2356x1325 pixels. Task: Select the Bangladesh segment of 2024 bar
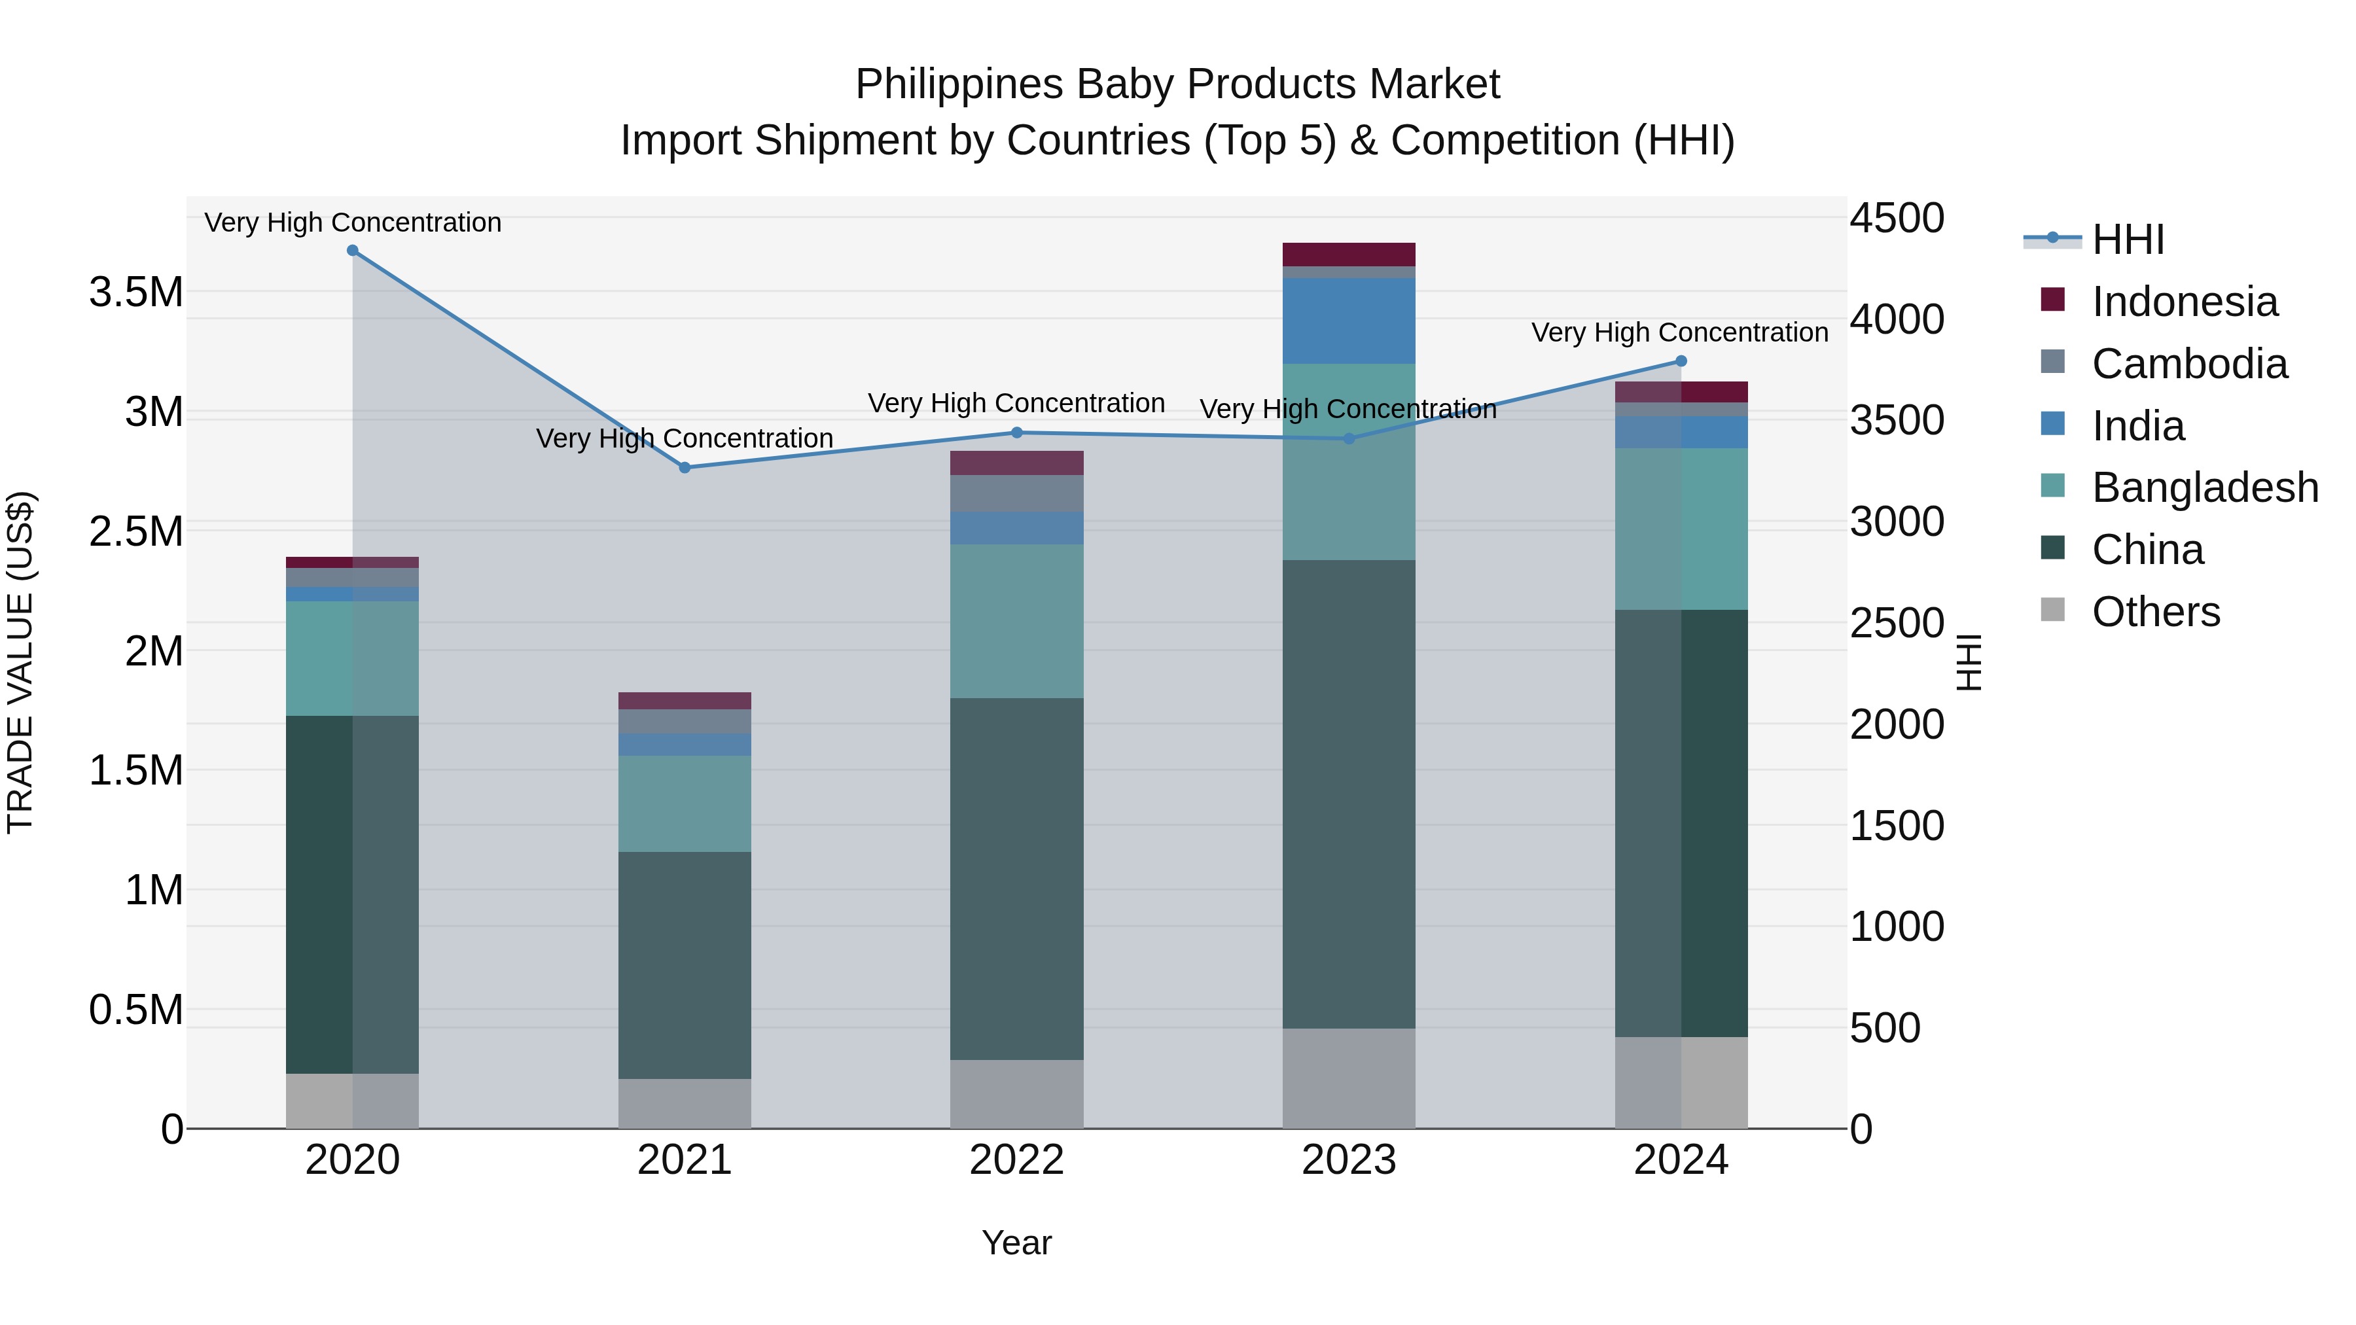1681,529
